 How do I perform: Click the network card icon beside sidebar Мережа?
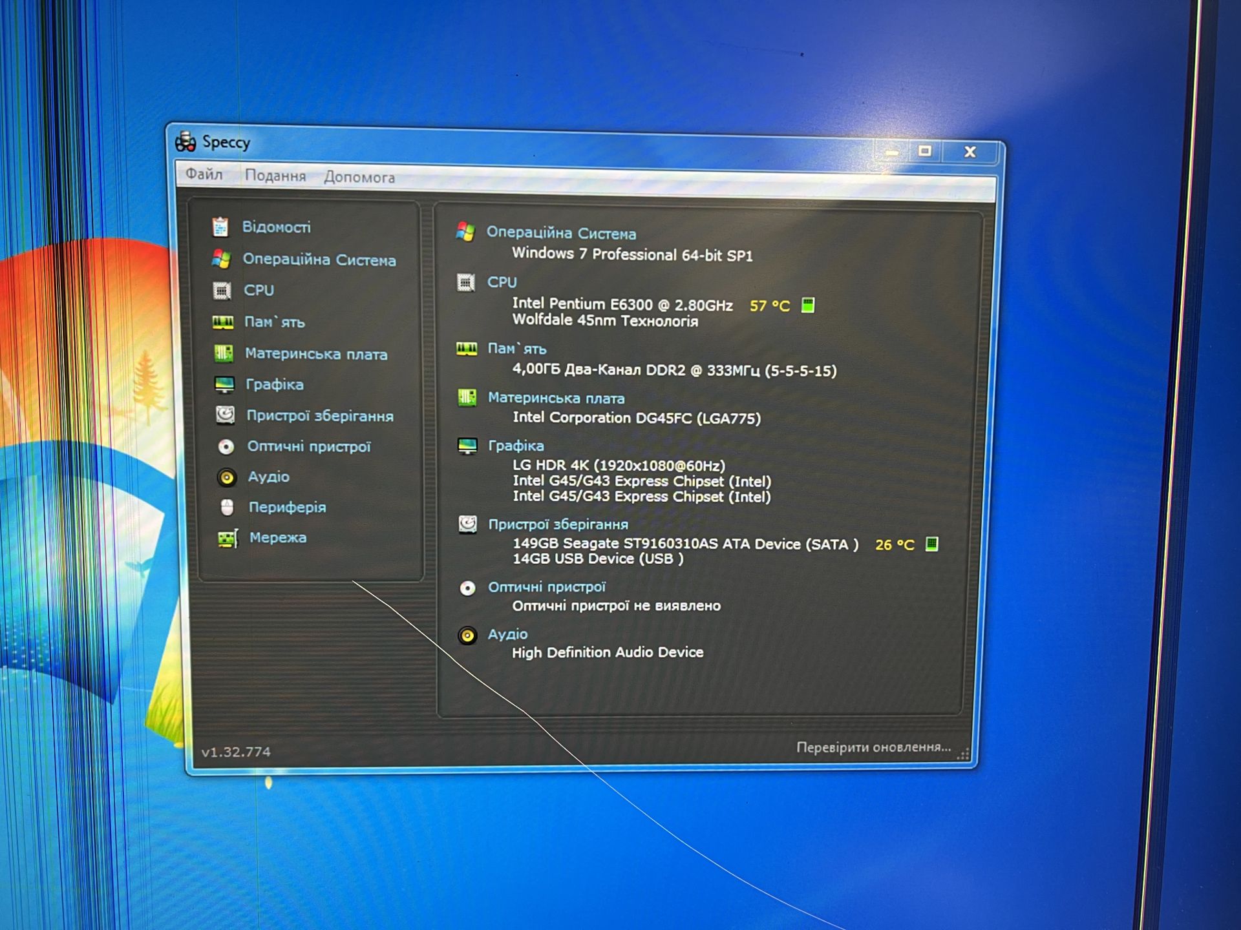[x=228, y=538]
